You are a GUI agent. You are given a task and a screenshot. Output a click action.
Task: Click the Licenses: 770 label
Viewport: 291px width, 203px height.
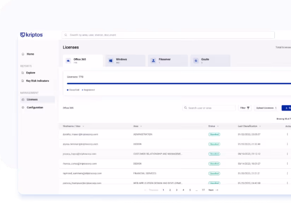click(75, 77)
